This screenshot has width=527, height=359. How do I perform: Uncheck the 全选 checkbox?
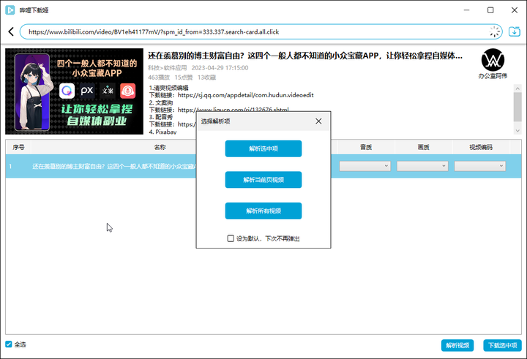[x=9, y=344]
